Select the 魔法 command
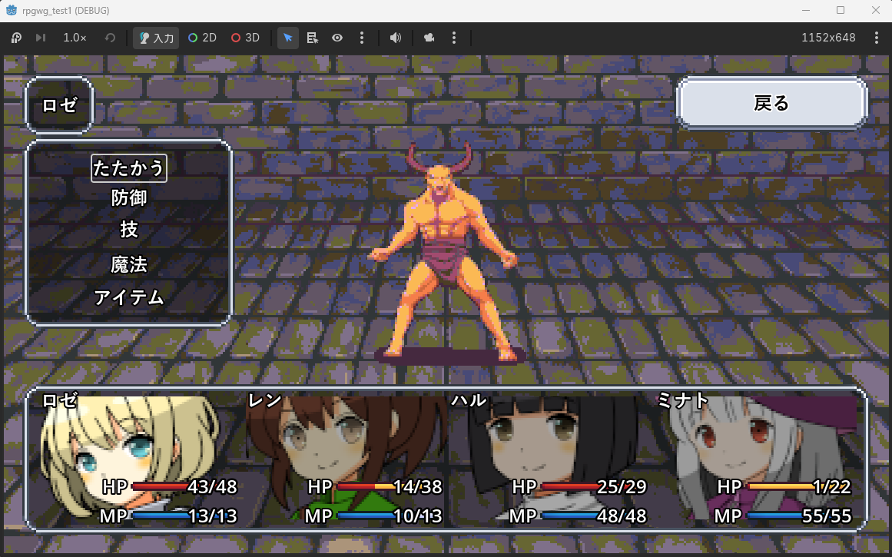Screen dimensions: 892x557 (x=129, y=264)
